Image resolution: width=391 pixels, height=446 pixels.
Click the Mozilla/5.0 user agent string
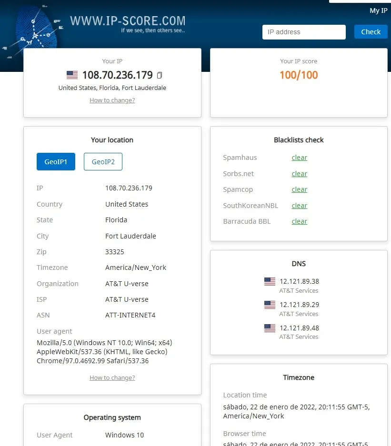tap(104, 352)
